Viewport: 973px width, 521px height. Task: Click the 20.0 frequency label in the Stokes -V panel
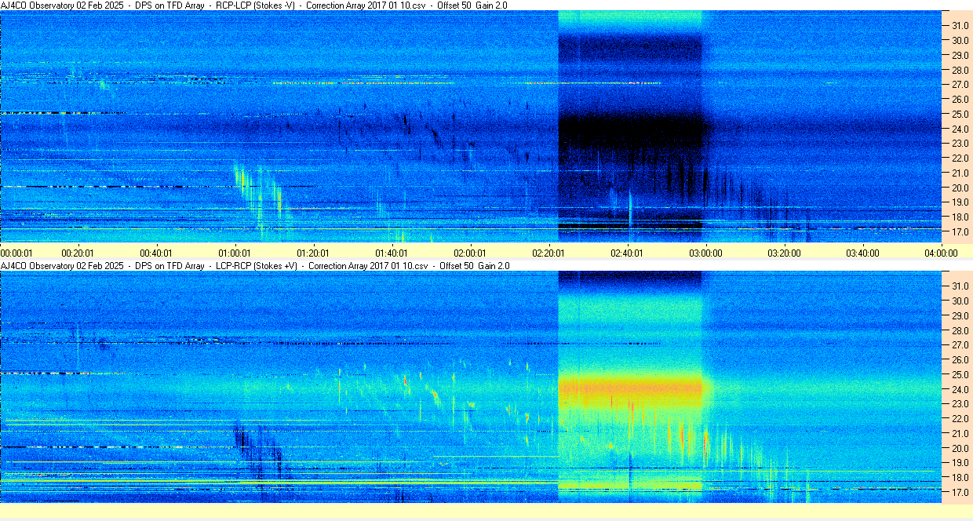[960, 188]
